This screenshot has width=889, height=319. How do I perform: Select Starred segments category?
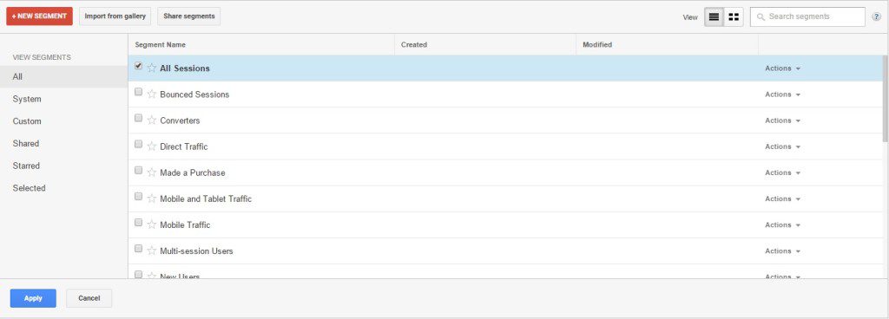pos(64,166)
